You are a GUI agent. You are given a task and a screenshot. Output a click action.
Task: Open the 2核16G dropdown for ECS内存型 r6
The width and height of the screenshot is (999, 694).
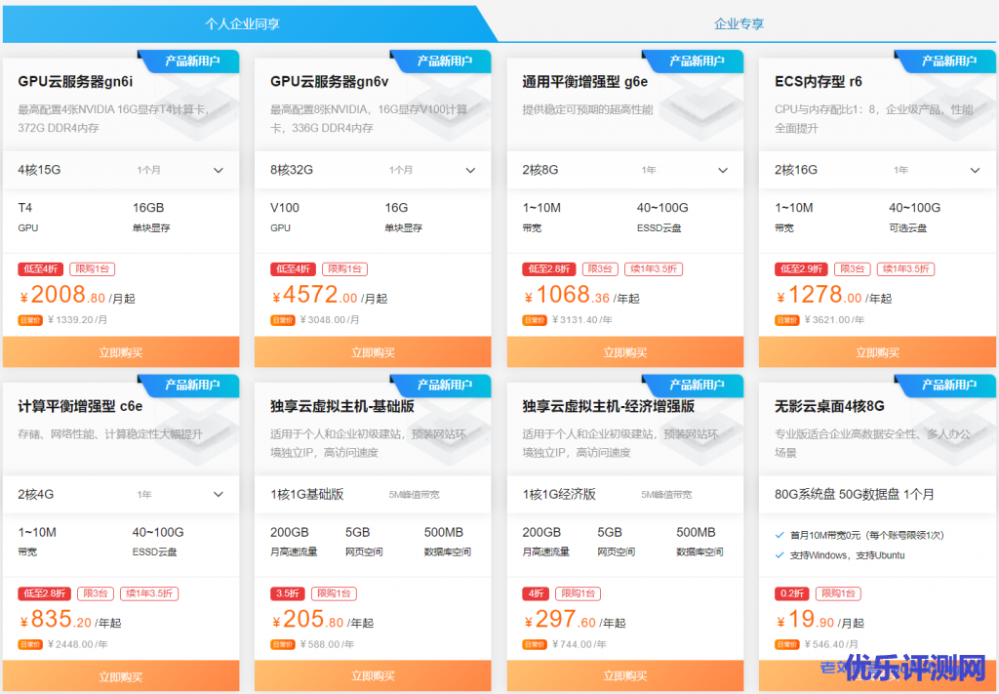tap(877, 170)
